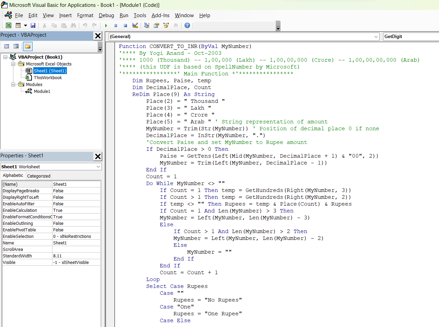Select Module1 in the project tree
Screen dimensions: 439x327
click(42, 91)
